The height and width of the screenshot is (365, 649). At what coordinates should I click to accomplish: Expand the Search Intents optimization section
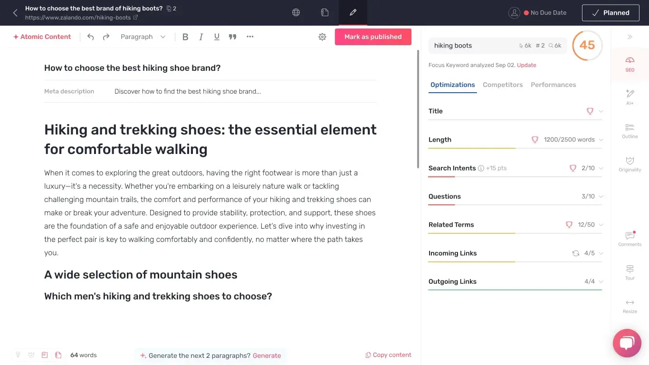(515, 168)
